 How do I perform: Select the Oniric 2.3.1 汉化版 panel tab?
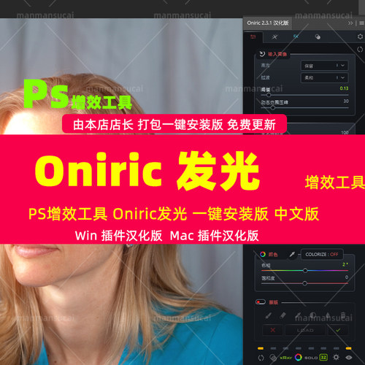(268, 23)
